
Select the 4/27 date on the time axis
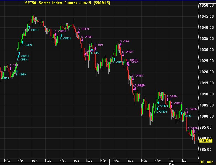117,161
